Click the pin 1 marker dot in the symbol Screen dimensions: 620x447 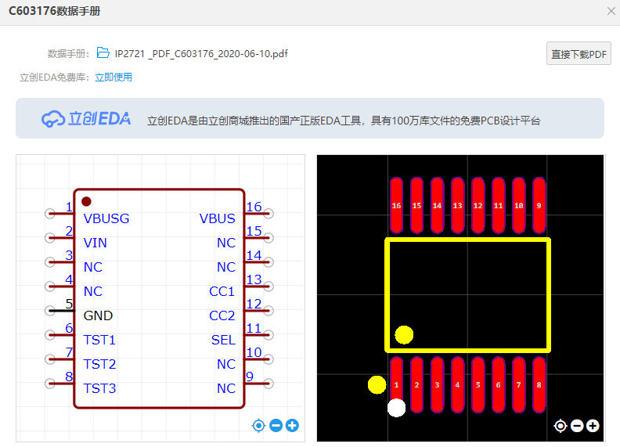coord(86,201)
